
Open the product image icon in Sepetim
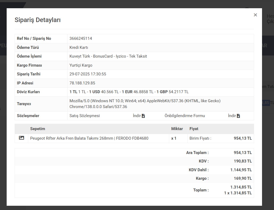pos(21,138)
